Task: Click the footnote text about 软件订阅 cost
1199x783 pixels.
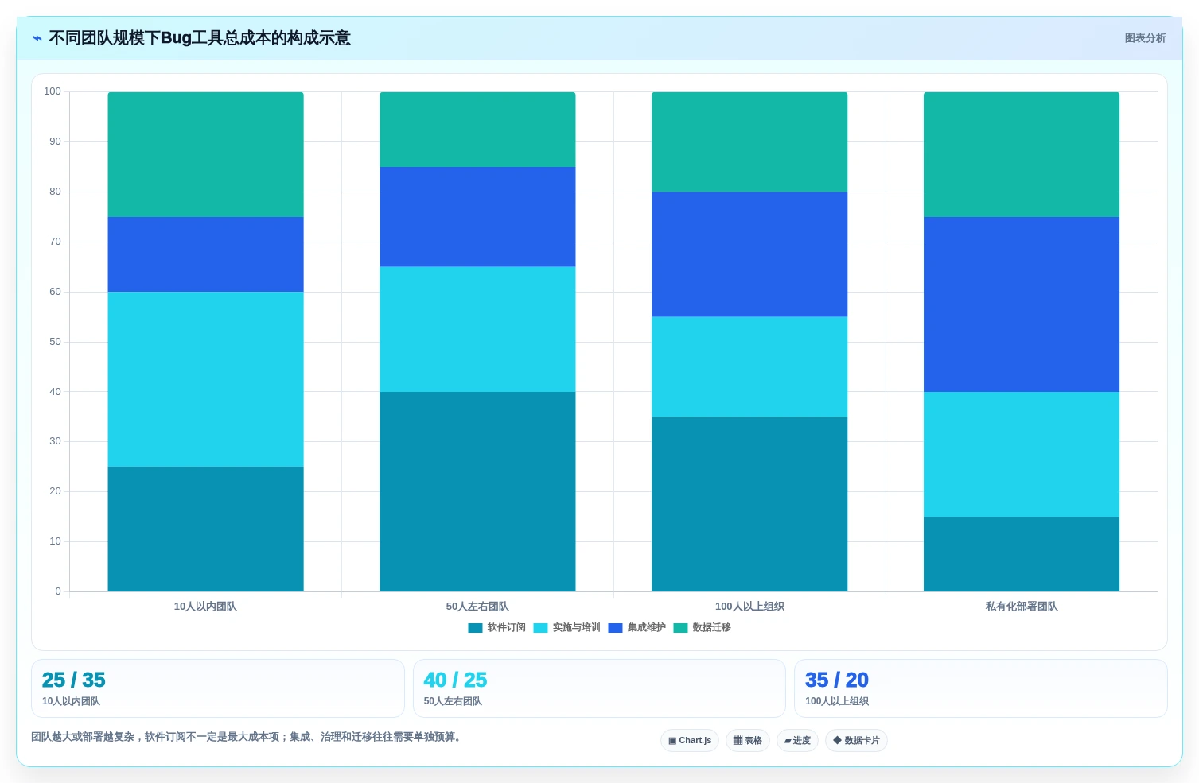Action: tap(247, 737)
